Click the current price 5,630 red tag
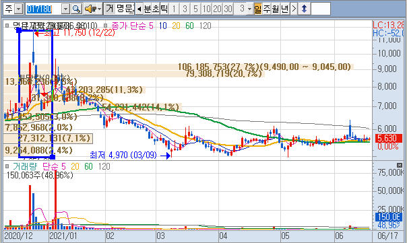The width and height of the screenshot is (407, 243). click(389, 138)
